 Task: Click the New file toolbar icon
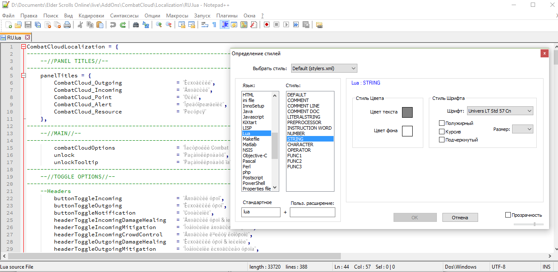click(x=8, y=25)
